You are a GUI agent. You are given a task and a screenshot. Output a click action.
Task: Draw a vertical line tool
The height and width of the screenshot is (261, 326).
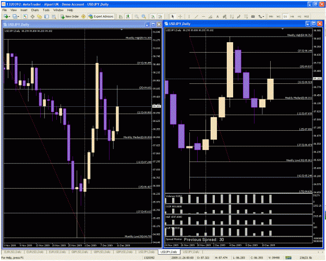coord(189,16)
